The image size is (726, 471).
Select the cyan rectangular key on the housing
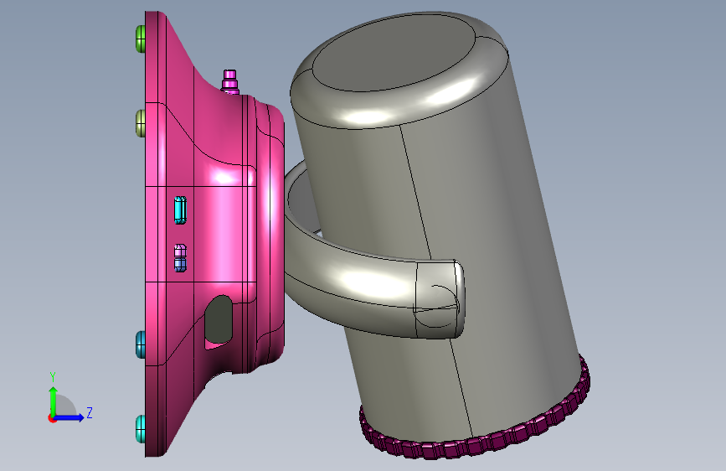[181, 210]
